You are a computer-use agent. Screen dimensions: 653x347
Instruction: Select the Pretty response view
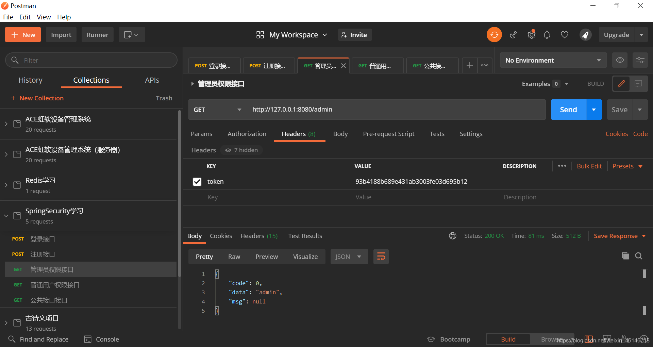click(204, 257)
